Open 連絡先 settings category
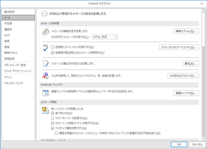The height and width of the screenshot is (149, 207). coord(18,29)
